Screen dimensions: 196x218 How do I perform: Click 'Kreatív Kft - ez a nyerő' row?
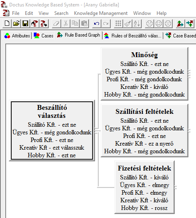(x=144, y=144)
